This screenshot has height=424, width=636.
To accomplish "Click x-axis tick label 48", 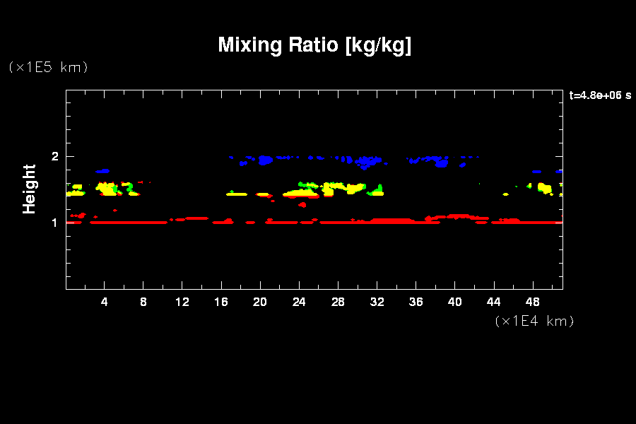I will (x=532, y=302).
